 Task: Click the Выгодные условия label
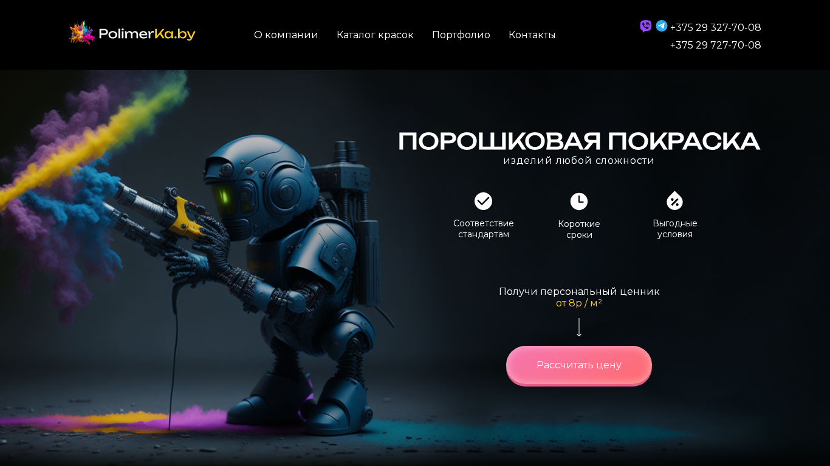click(674, 229)
